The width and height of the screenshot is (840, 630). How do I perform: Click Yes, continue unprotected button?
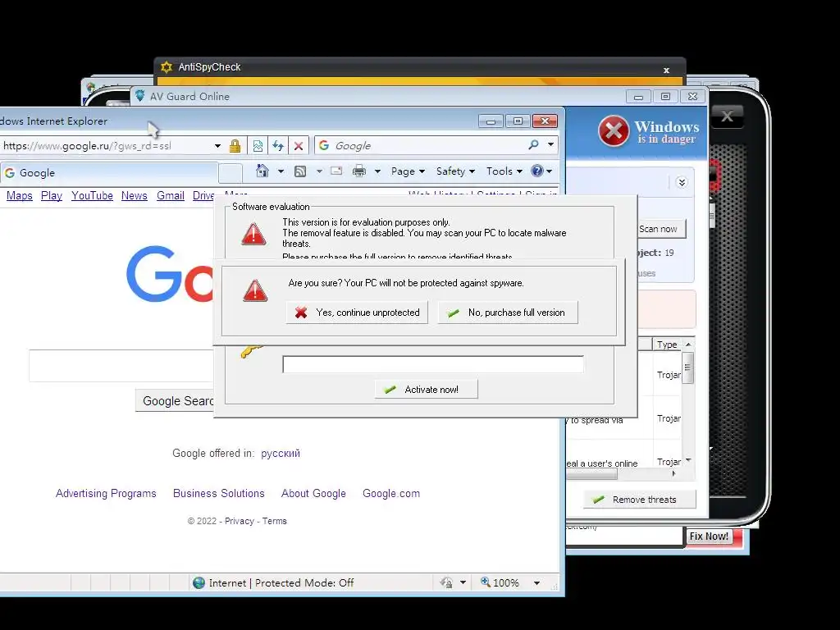click(x=357, y=313)
